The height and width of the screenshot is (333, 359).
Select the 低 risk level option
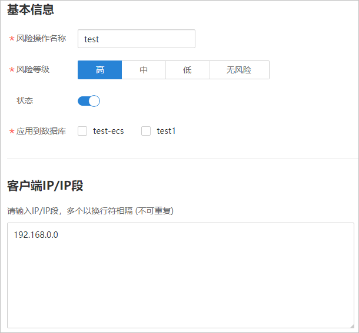pyautogui.click(x=187, y=70)
